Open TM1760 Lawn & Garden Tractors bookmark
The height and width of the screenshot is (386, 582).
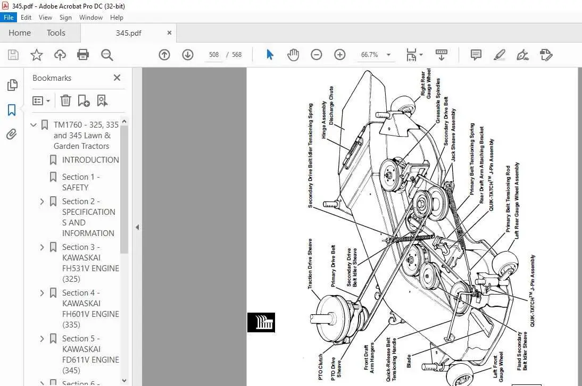[86, 136]
